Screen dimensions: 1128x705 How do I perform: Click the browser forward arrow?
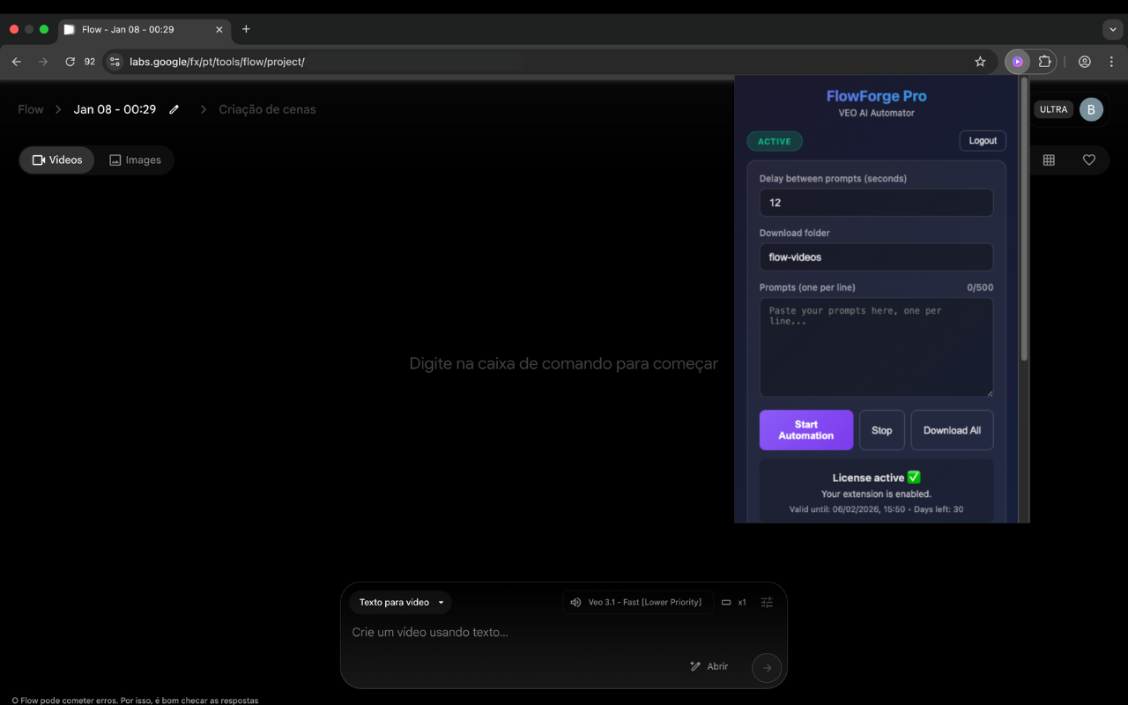[43, 62]
